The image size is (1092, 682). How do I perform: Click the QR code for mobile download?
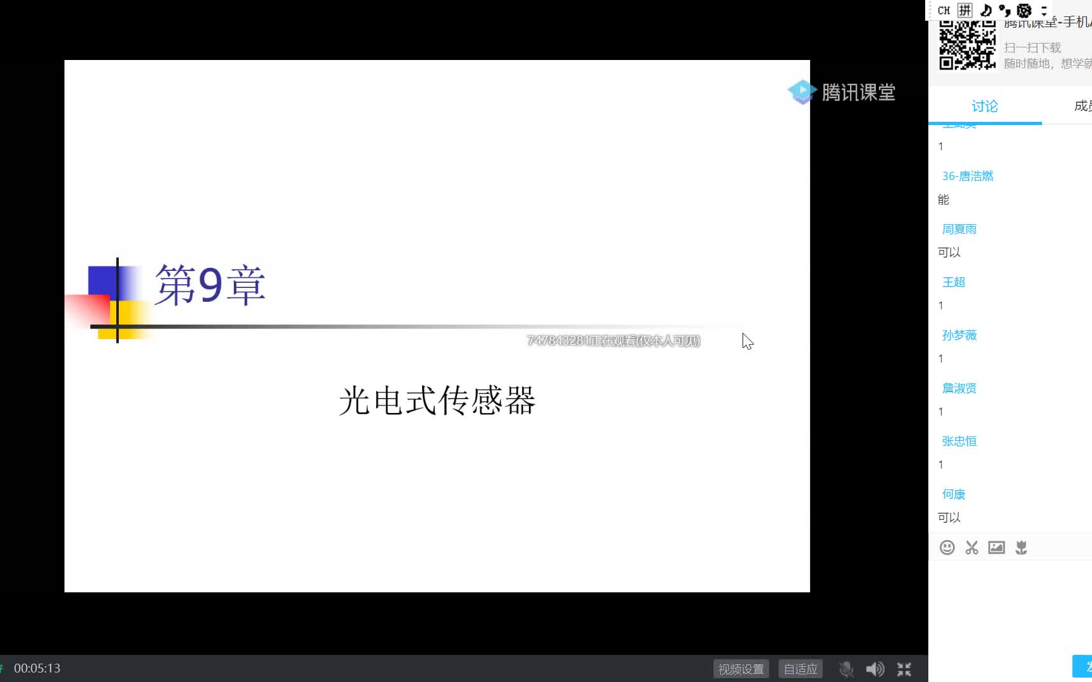coord(967,45)
